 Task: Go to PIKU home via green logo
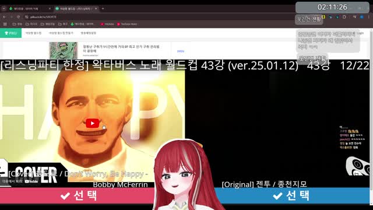[x=10, y=33]
